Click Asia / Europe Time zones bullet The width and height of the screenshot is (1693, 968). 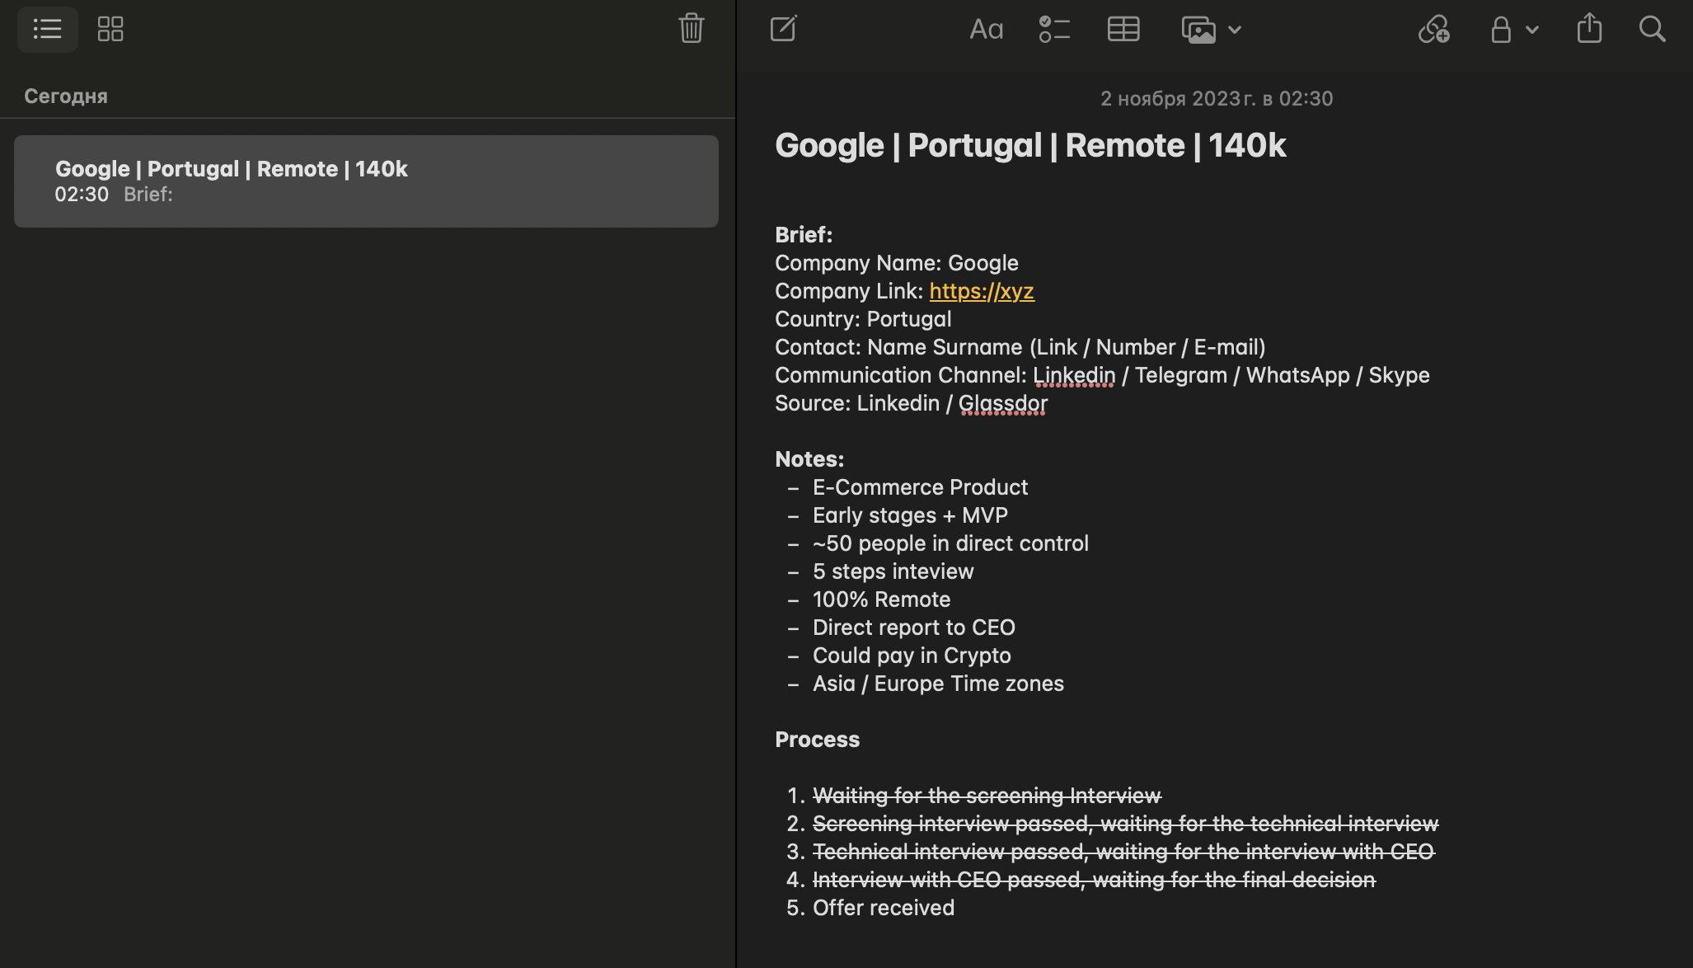tap(938, 684)
